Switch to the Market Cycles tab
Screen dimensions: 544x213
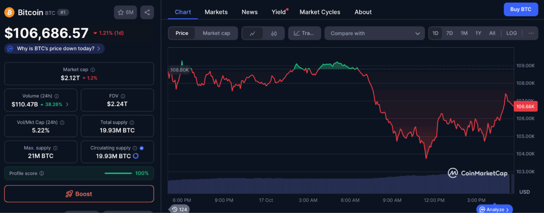[320, 12]
